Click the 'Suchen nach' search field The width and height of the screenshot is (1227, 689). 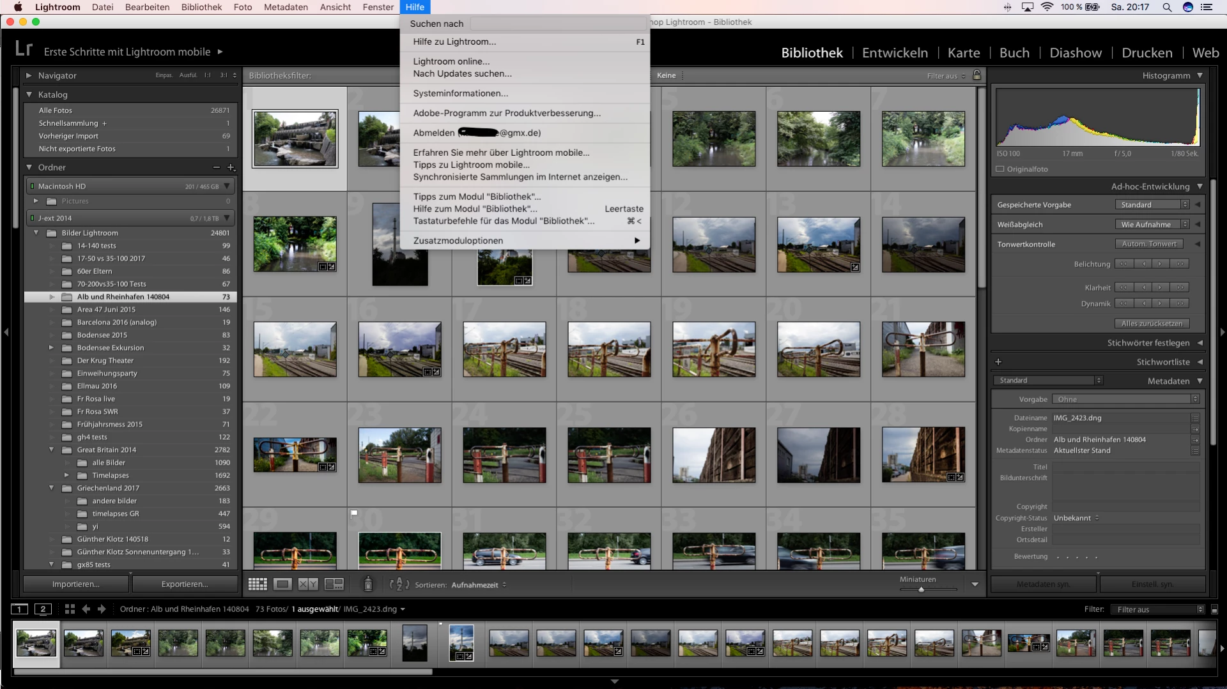point(558,24)
